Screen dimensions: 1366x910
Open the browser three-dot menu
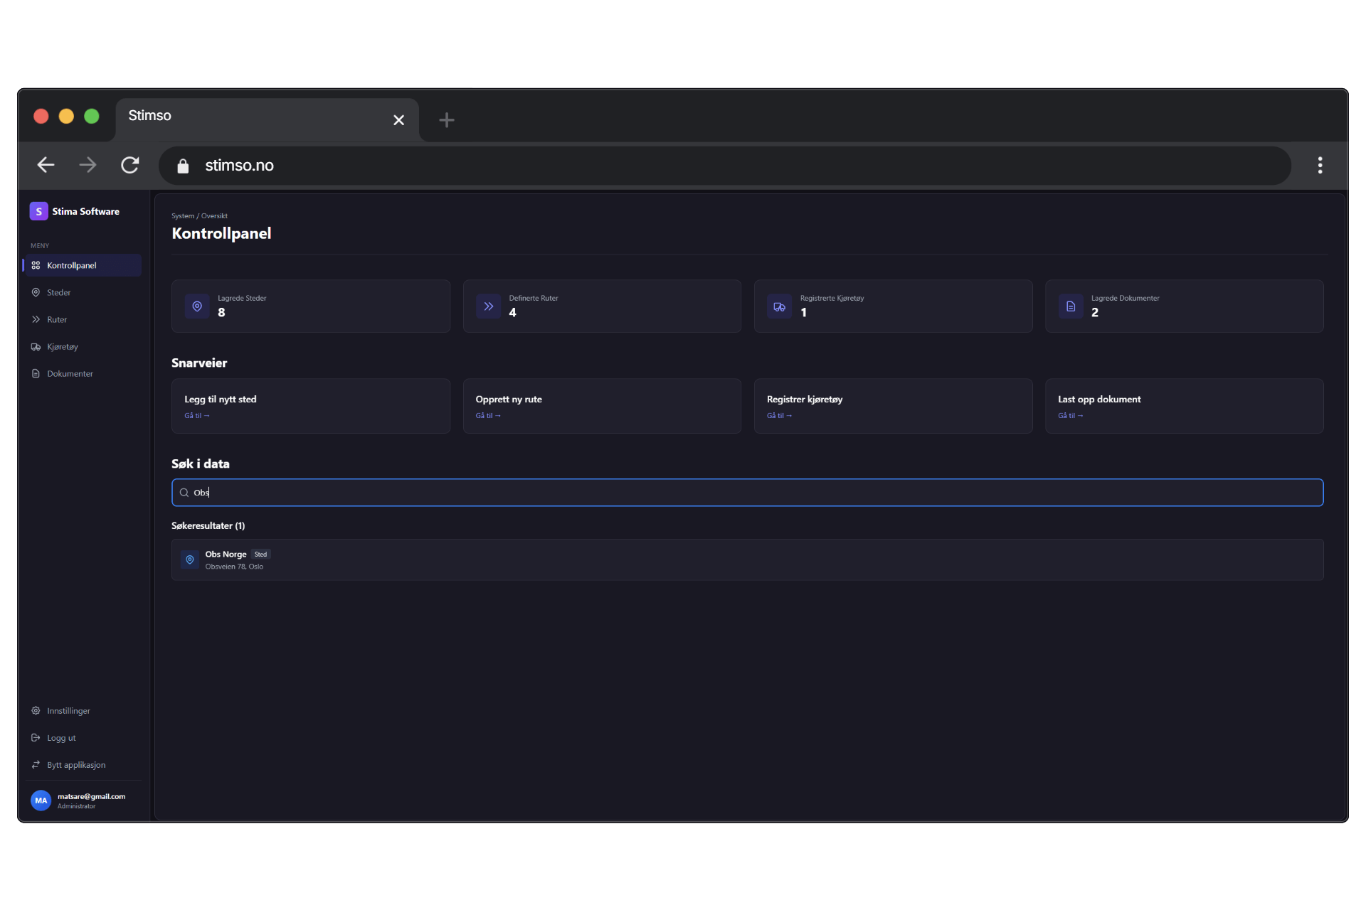tap(1320, 166)
